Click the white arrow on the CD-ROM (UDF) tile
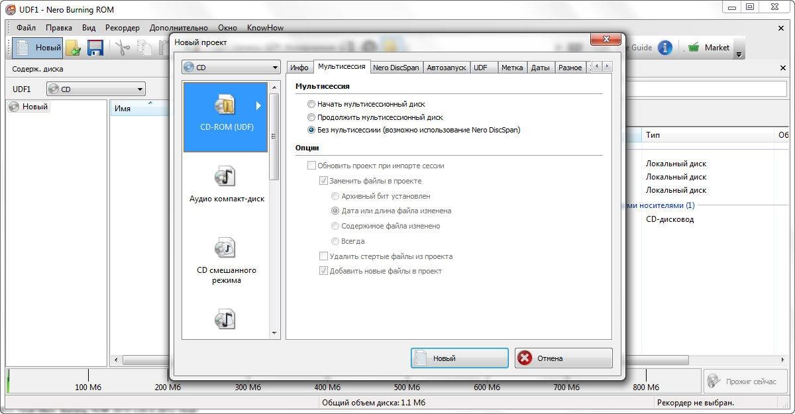The width and height of the screenshot is (795, 414). point(259,105)
